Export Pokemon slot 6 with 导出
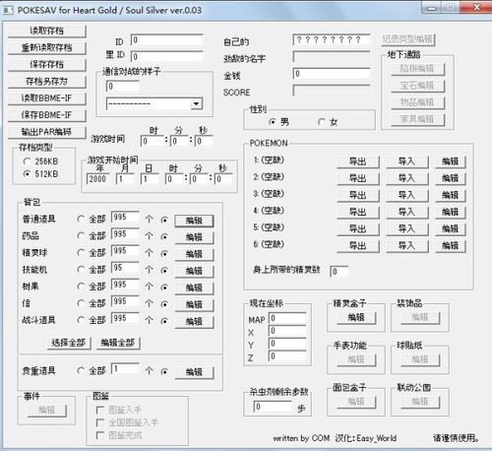The height and width of the screenshot is (451, 492). point(358,245)
